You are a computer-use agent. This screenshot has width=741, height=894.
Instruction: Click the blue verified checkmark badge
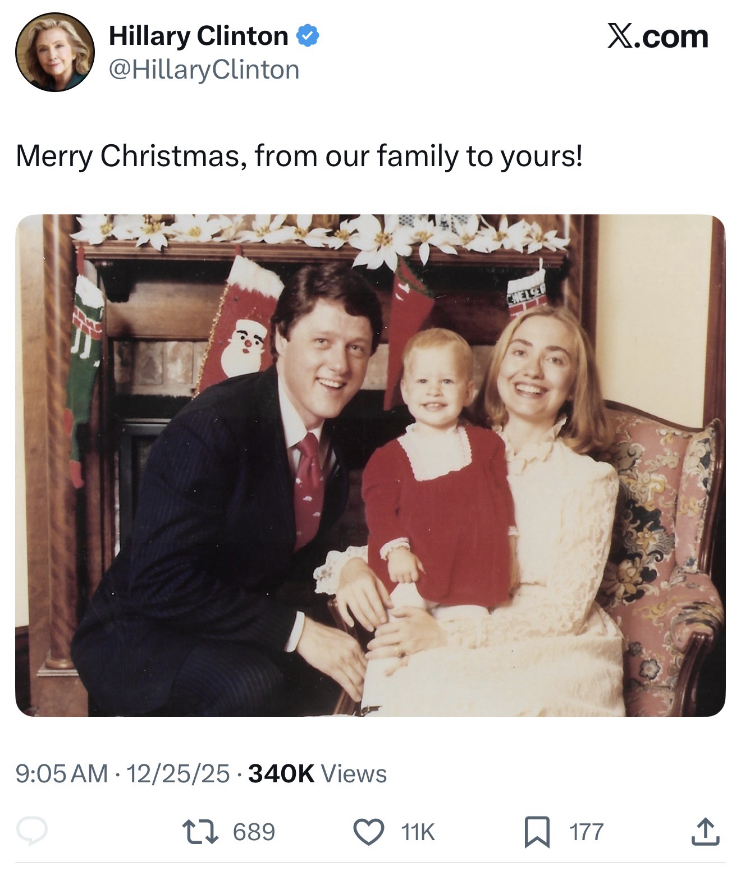pos(307,36)
